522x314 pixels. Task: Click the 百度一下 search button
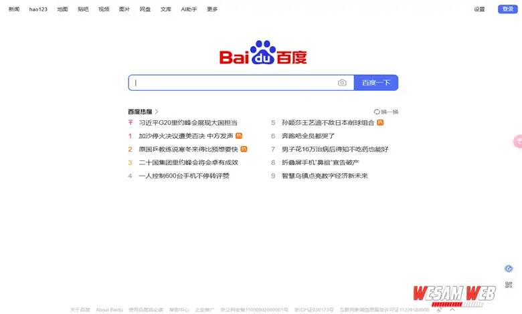(376, 83)
